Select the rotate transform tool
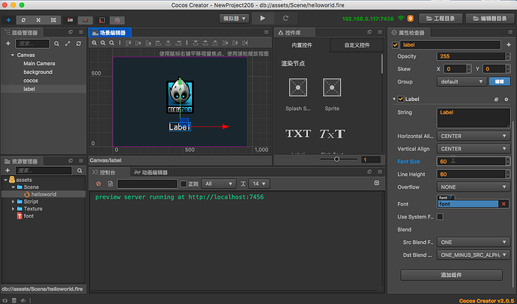Screen dimensions: 517x304 24,18
